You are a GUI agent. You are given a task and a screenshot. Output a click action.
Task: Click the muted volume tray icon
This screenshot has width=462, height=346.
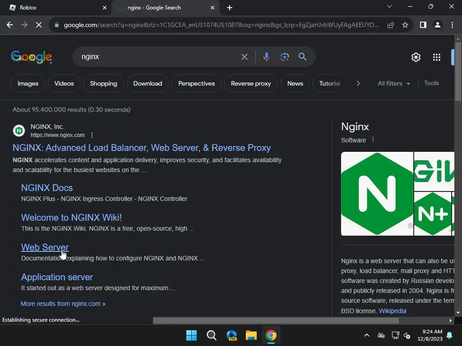click(x=407, y=335)
